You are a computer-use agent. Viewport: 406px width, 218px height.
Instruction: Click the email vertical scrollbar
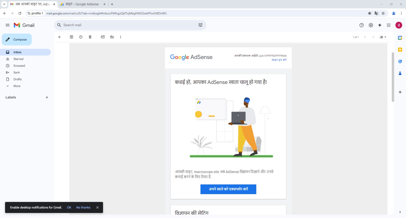(393, 77)
